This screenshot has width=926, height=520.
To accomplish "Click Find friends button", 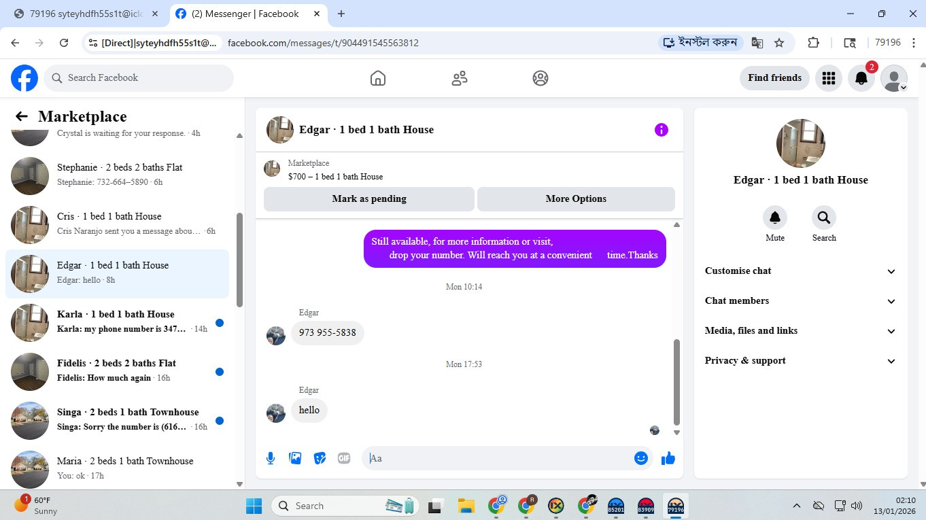I will pos(774,78).
